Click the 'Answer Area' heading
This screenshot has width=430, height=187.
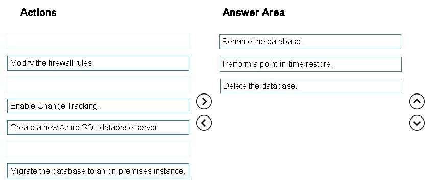click(254, 13)
